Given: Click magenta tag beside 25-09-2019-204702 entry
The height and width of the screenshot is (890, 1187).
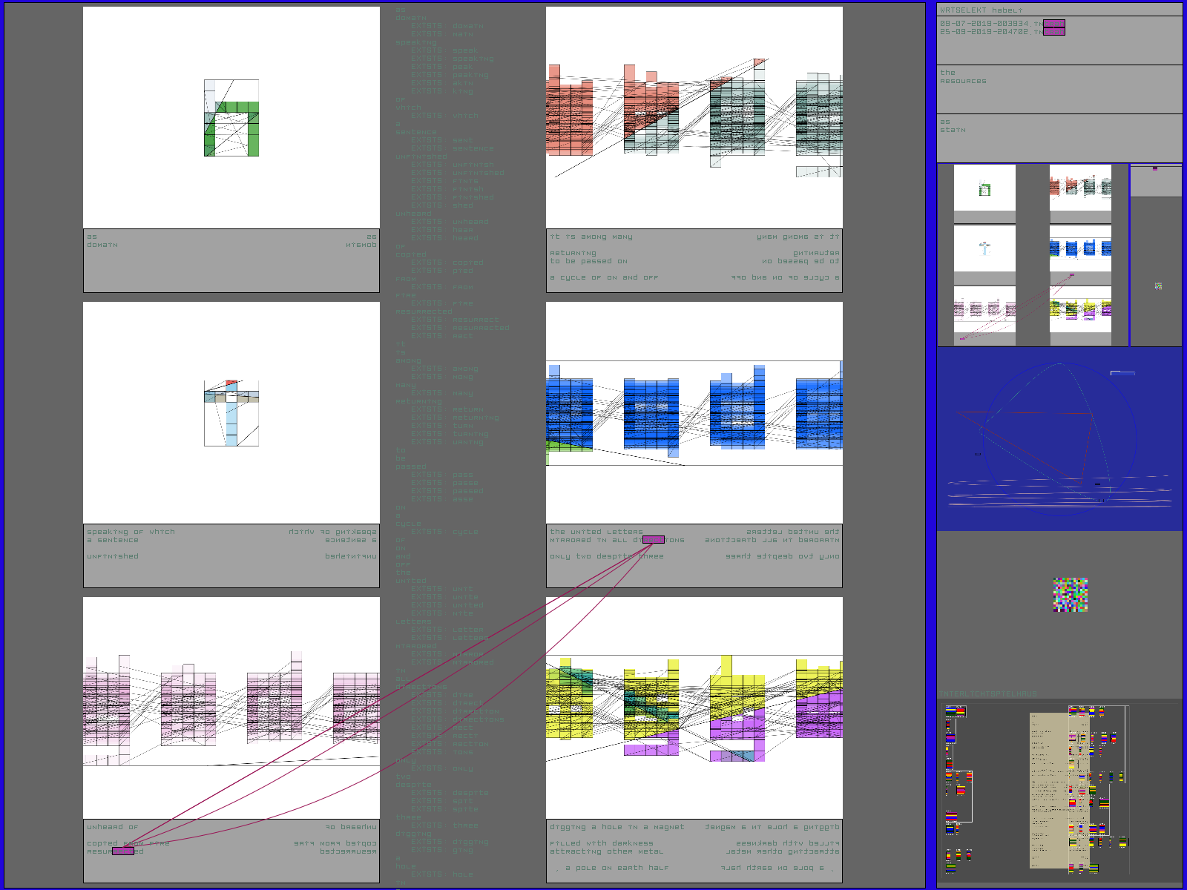Looking at the screenshot, I should click(1054, 32).
